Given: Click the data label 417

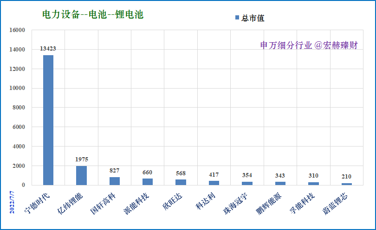Looking at the screenshot, I should [x=214, y=175].
